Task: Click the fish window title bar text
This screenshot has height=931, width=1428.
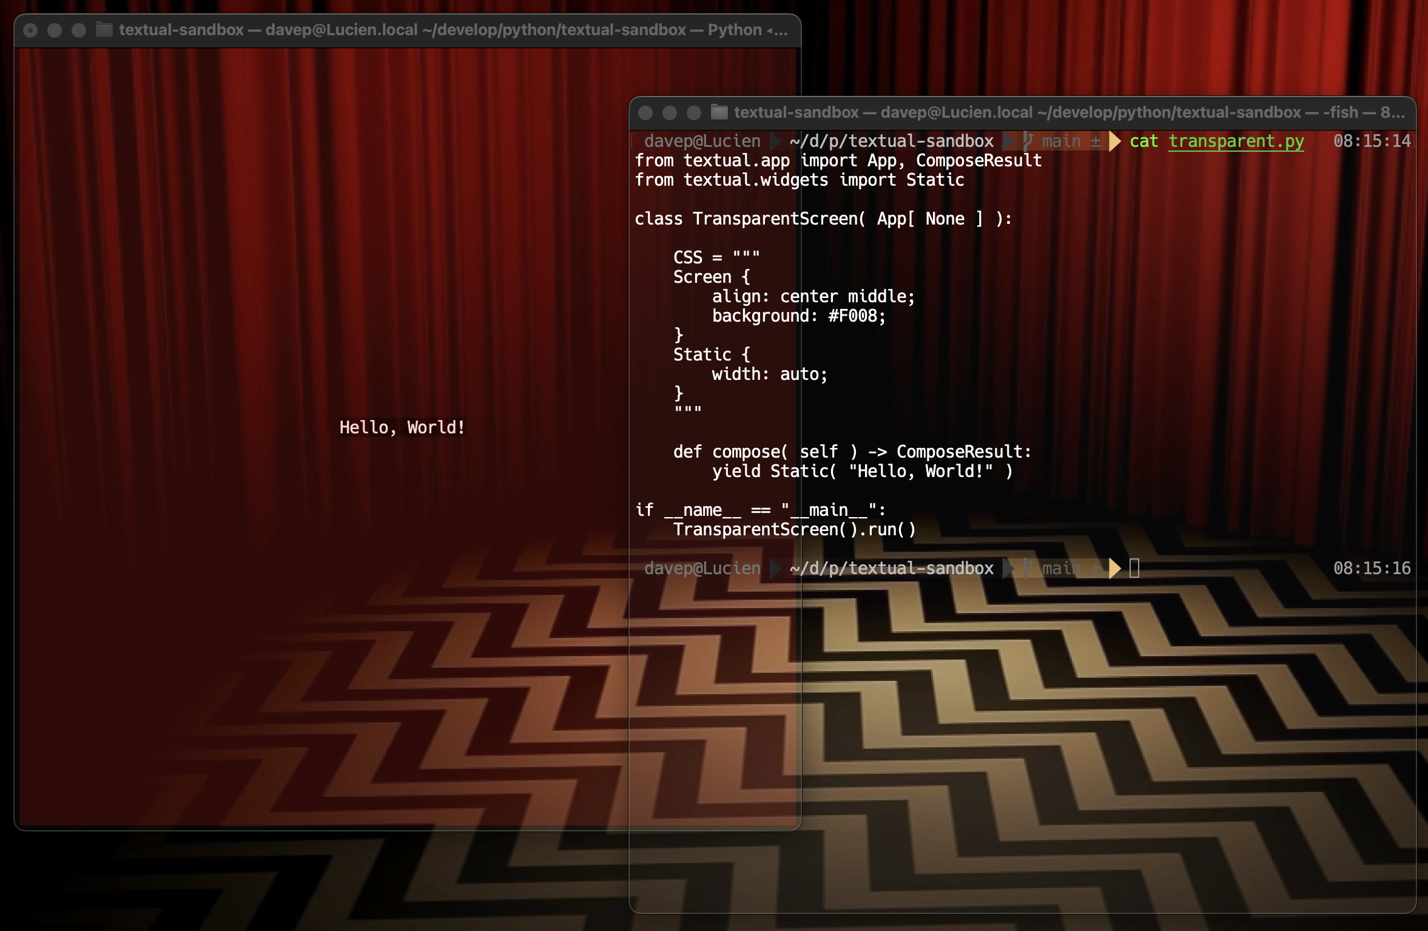Action: point(1069,112)
